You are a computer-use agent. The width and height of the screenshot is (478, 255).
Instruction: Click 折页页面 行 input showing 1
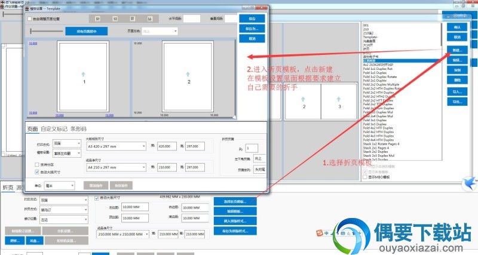click(252, 148)
